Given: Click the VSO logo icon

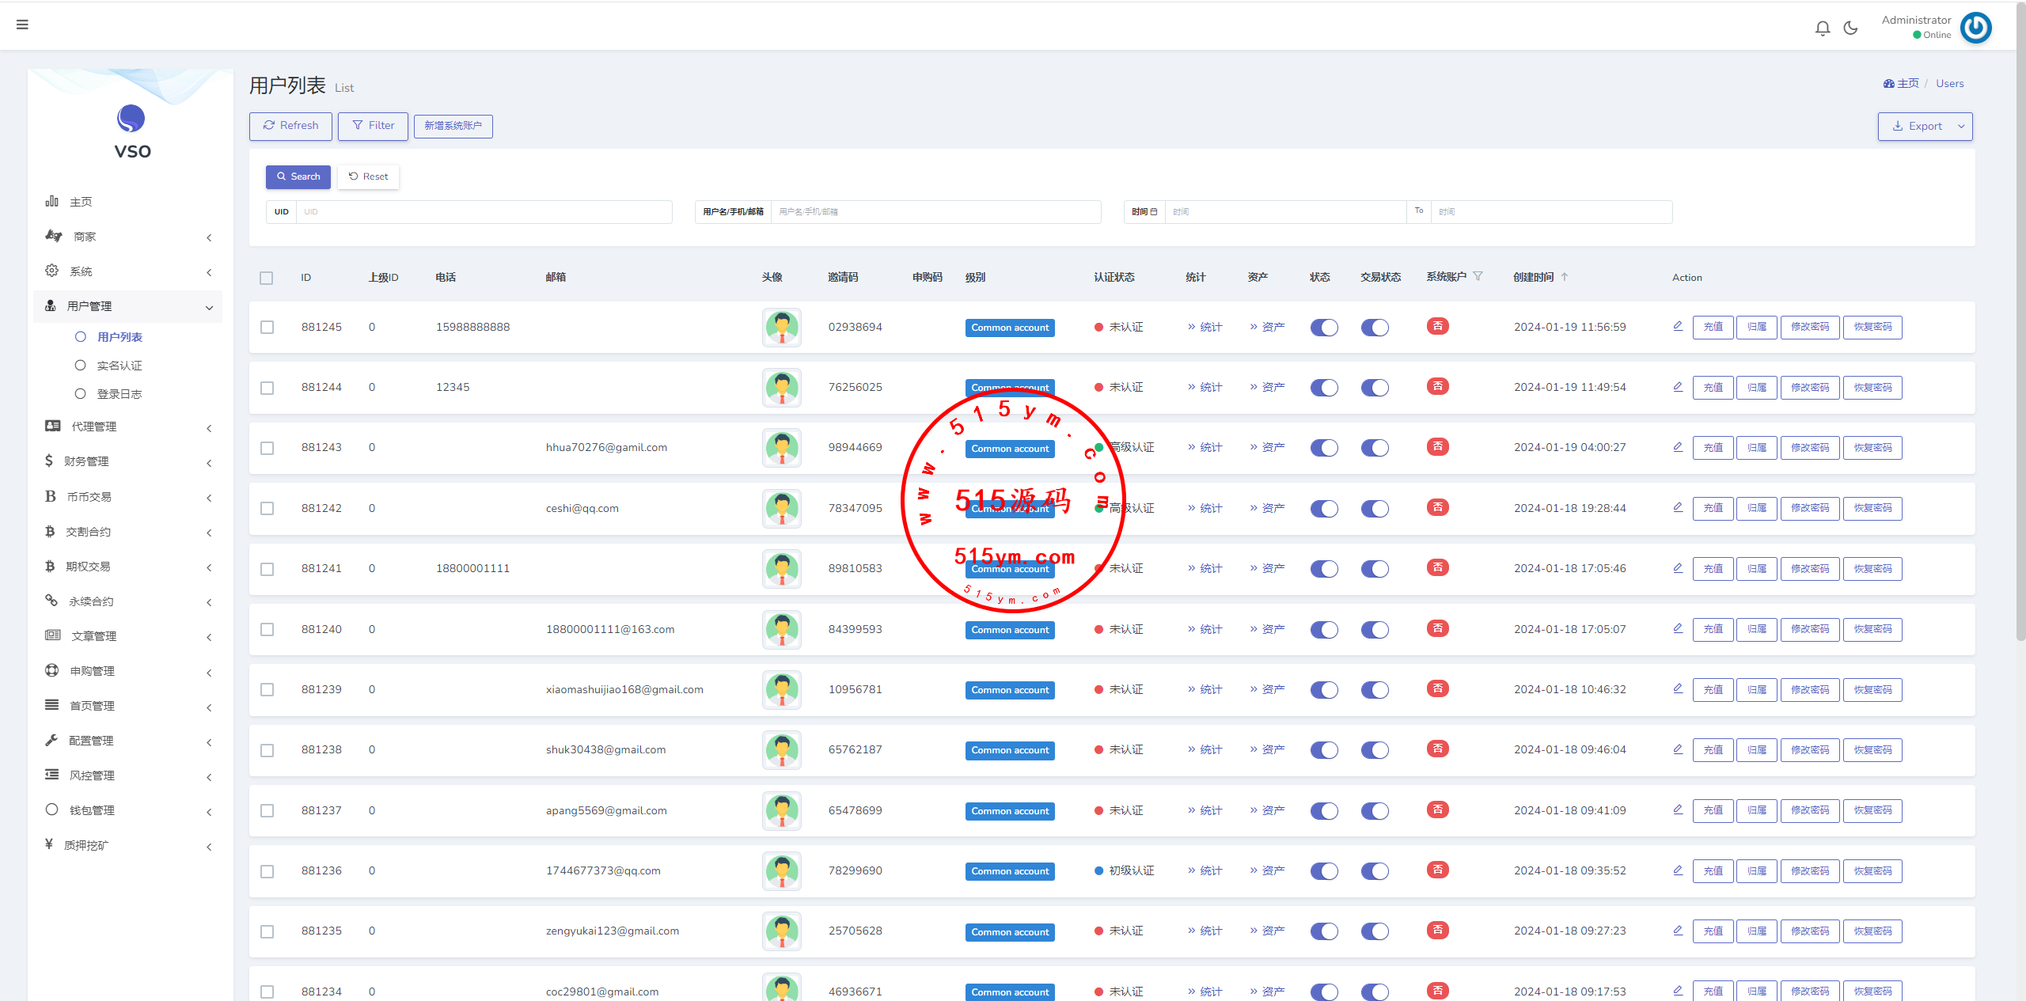Looking at the screenshot, I should pos(131,119).
